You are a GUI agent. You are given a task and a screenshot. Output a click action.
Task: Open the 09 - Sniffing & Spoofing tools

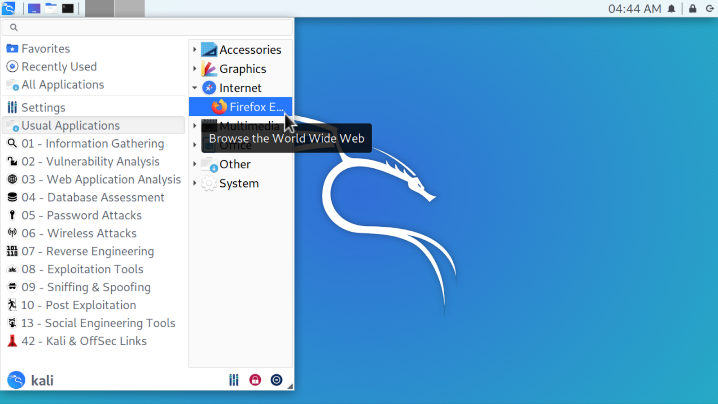(86, 287)
